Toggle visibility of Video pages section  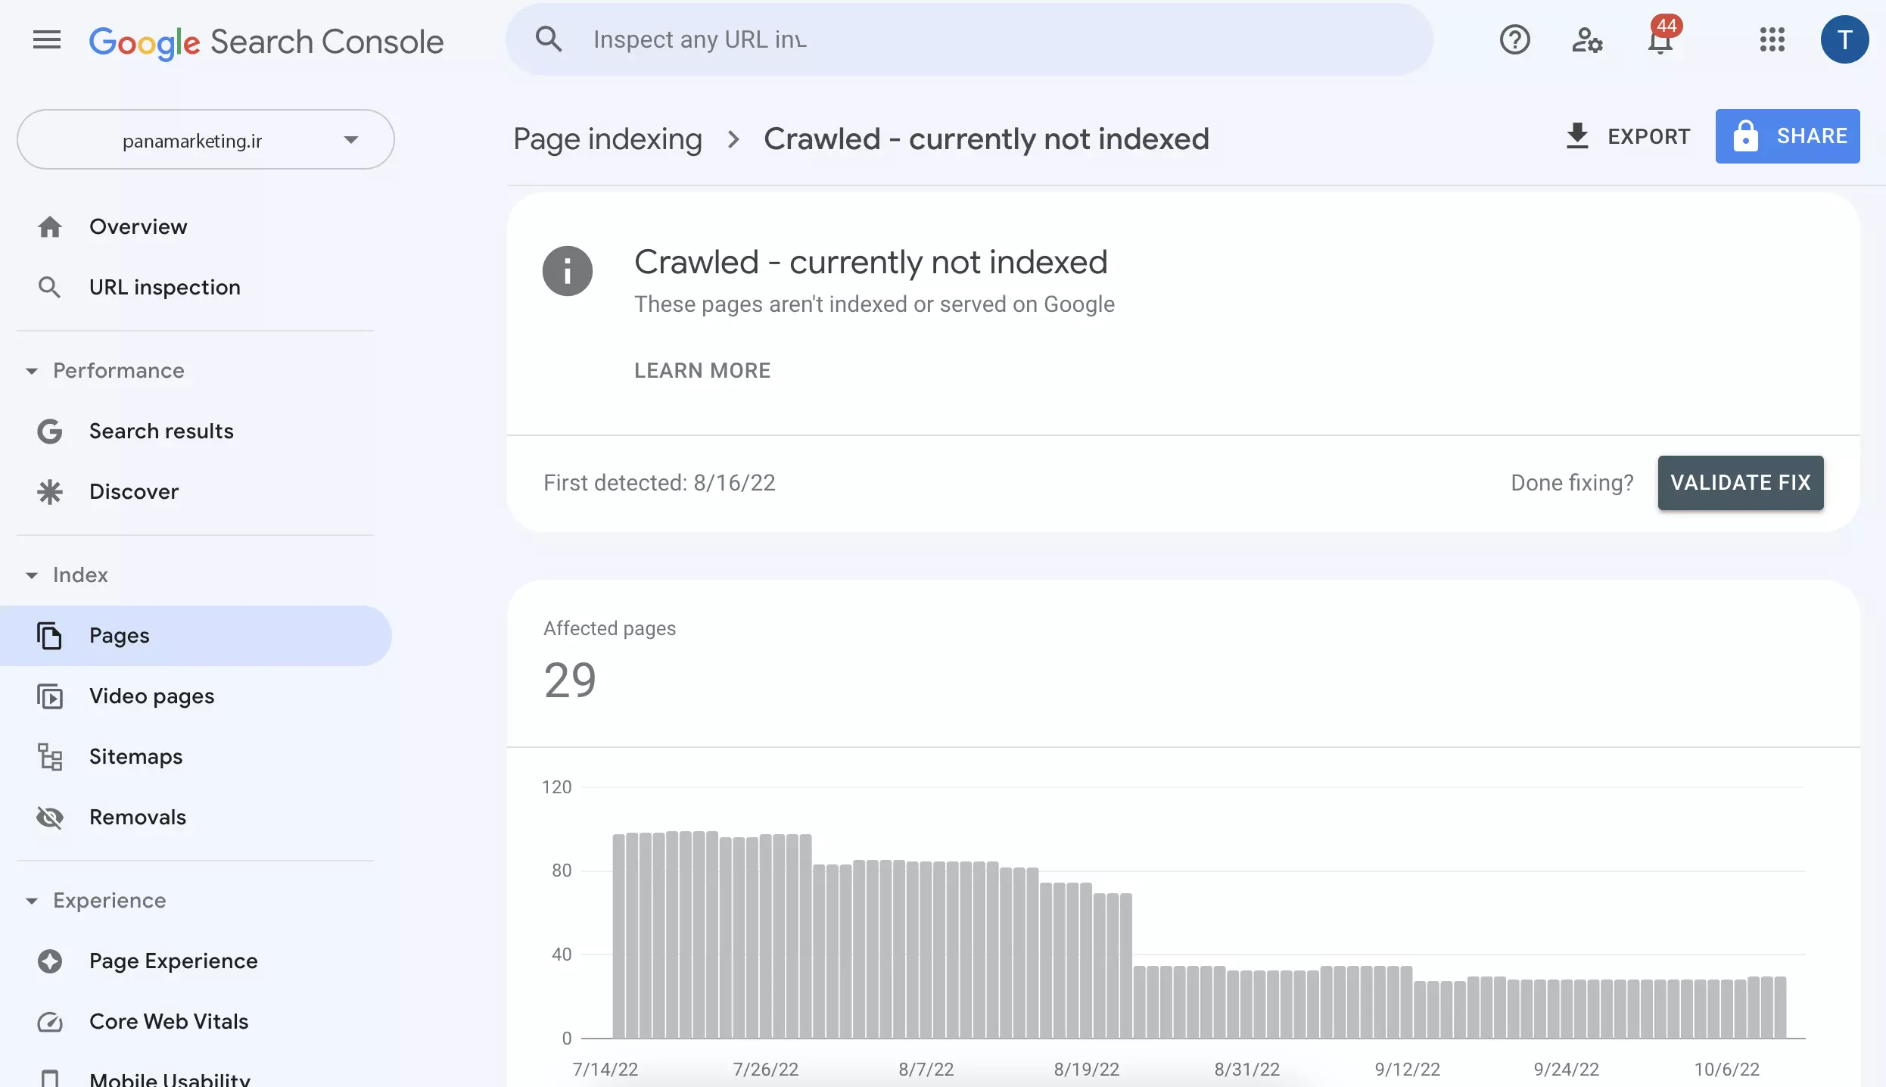tap(151, 696)
